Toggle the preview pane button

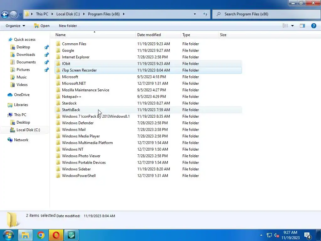[x=303, y=26]
